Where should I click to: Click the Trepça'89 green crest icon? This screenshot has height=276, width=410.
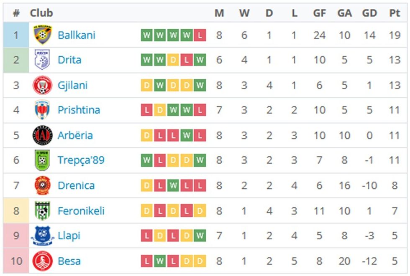click(42, 160)
